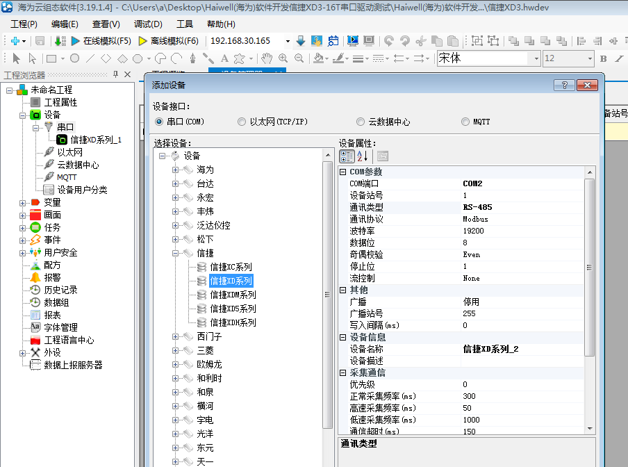Collapse the COM参数 property section

point(343,172)
